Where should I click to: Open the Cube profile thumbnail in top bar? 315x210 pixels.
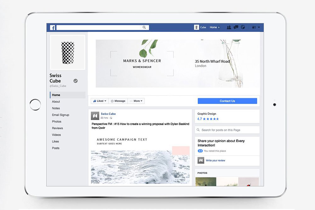pos(197,27)
